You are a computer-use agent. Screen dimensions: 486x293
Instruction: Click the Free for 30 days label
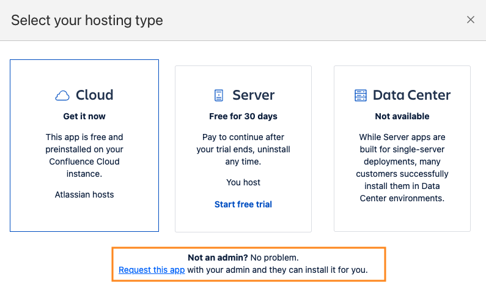pos(243,116)
